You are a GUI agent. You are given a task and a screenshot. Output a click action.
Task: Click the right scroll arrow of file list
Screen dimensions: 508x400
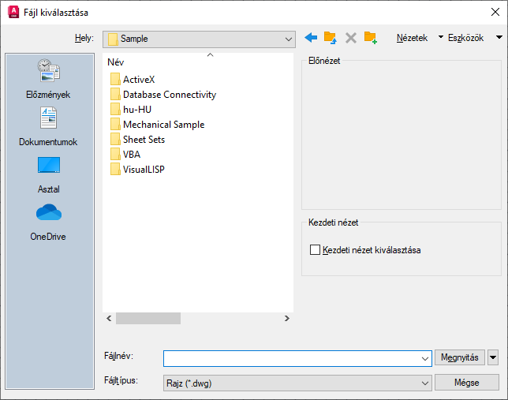286,318
